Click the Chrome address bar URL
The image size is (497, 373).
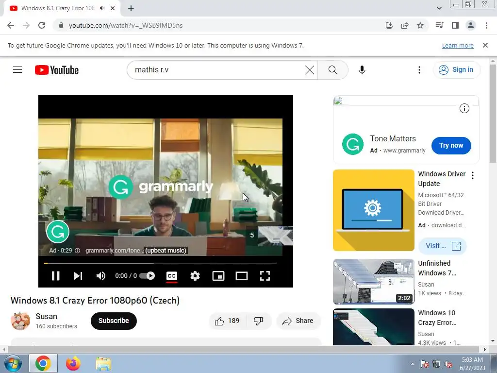coord(126,25)
